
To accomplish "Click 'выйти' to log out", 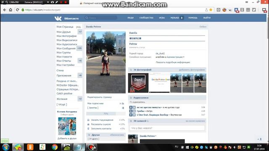I will tap(207, 18).
